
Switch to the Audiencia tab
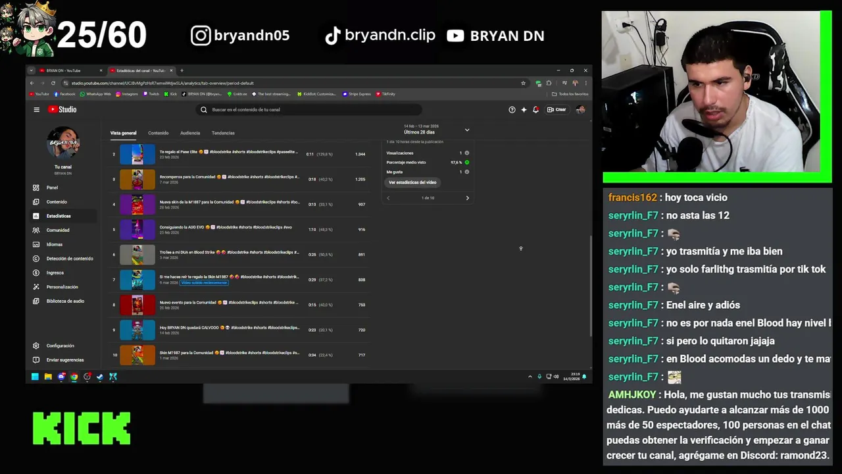click(x=190, y=133)
